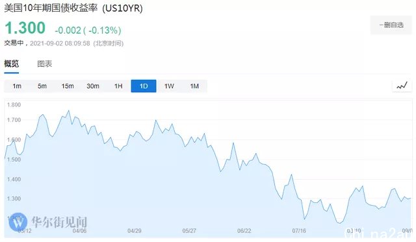The width and height of the screenshot is (416, 242).
Task: Select the 15m interval
Action: click(68, 86)
